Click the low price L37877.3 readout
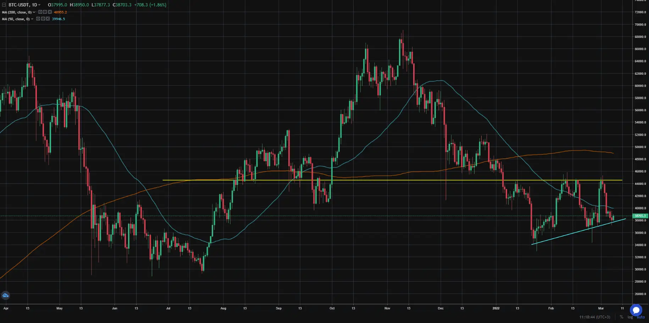 click(101, 5)
